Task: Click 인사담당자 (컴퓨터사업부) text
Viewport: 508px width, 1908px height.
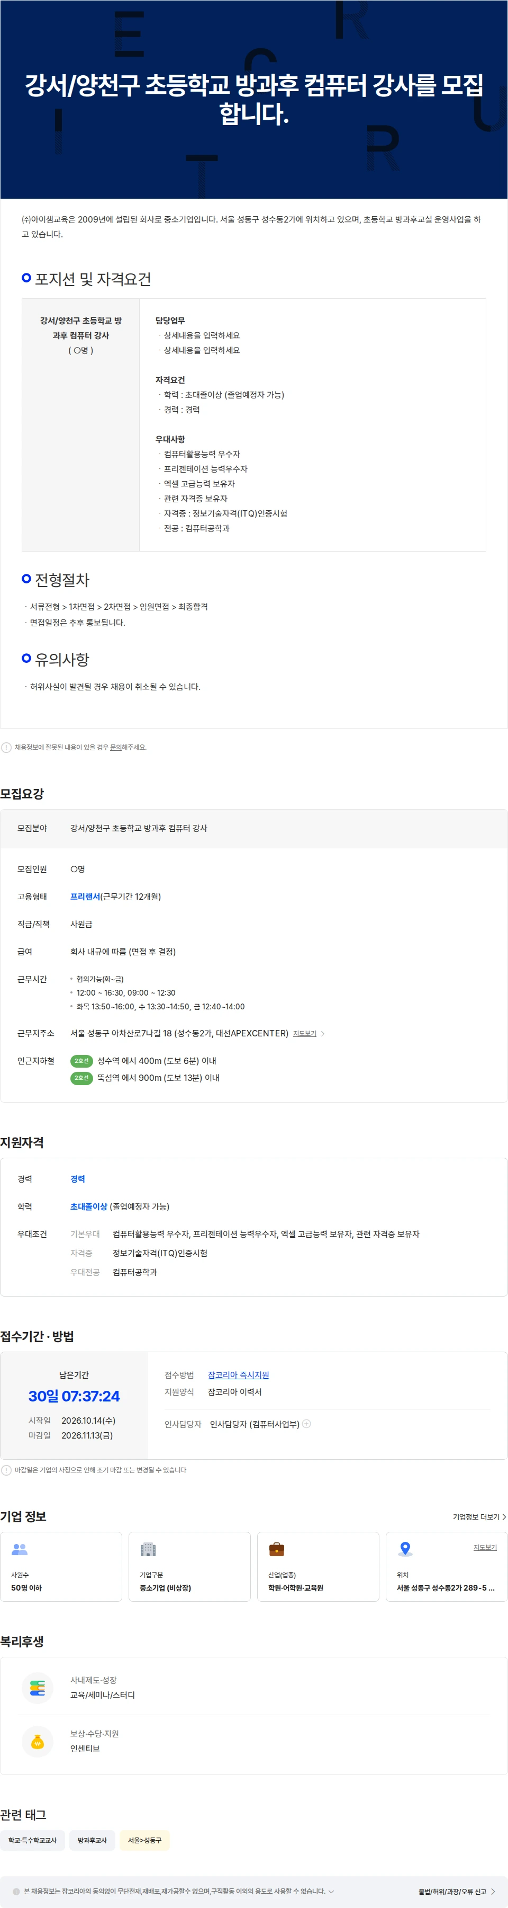Action: point(255,1424)
